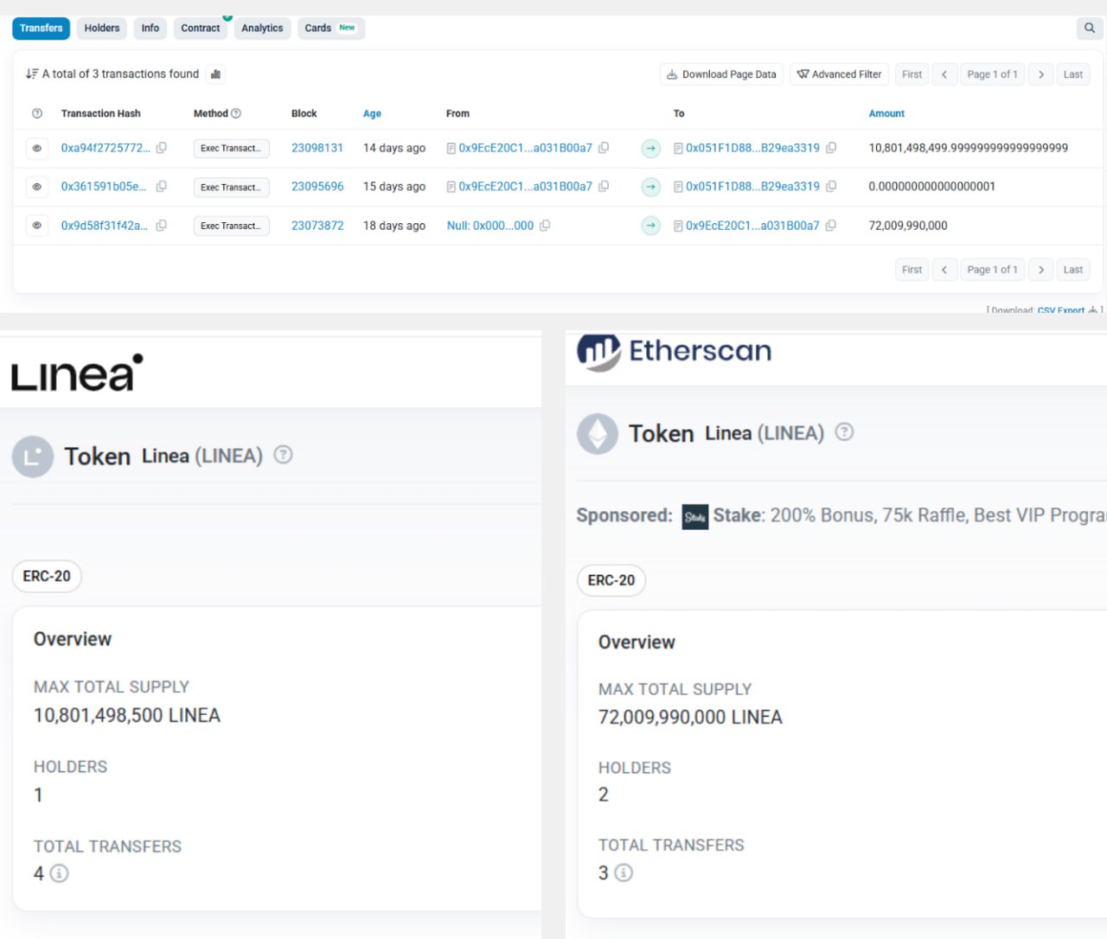Open info icon beside Total Transfers 3
This screenshot has width=1107, height=939.
pyautogui.click(x=624, y=872)
